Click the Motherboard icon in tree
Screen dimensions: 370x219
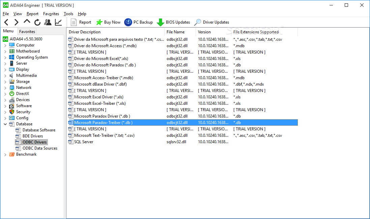point(11,51)
